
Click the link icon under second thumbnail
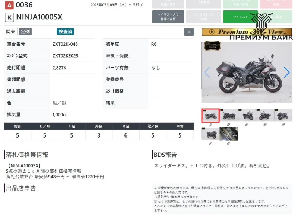229,125
